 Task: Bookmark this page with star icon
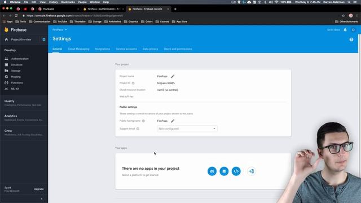344,16
